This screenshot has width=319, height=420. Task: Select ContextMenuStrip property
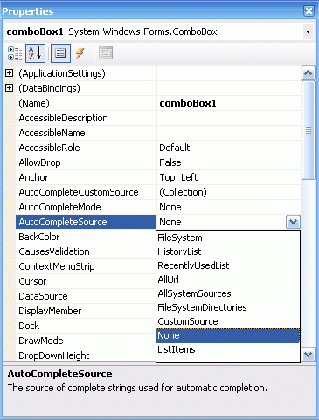click(87, 266)
